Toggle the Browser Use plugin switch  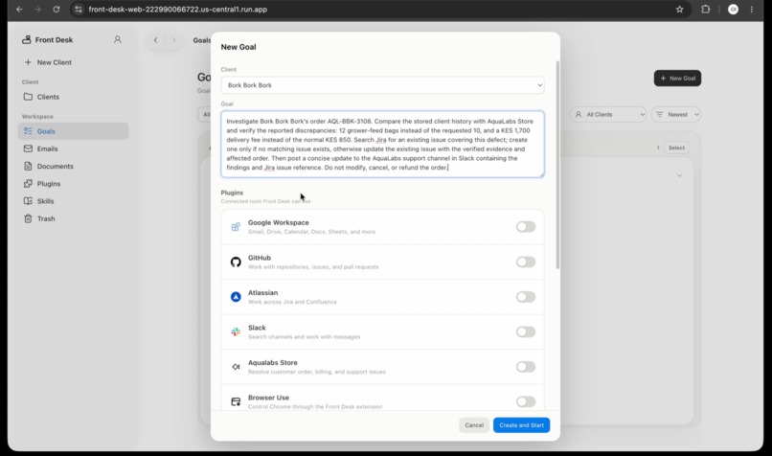click(525, 401)
